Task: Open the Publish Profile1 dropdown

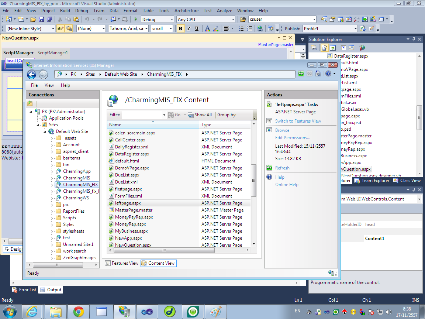Action: [x=355, y=28]
